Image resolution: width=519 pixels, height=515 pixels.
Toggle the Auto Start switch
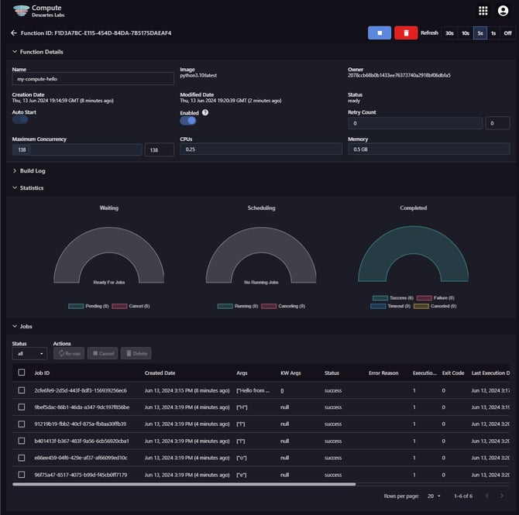coord(20,120)
